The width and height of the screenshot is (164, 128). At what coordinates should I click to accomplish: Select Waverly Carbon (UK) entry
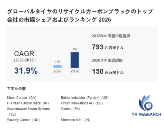[23, 120]
